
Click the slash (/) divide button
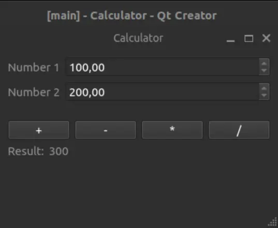239,130
